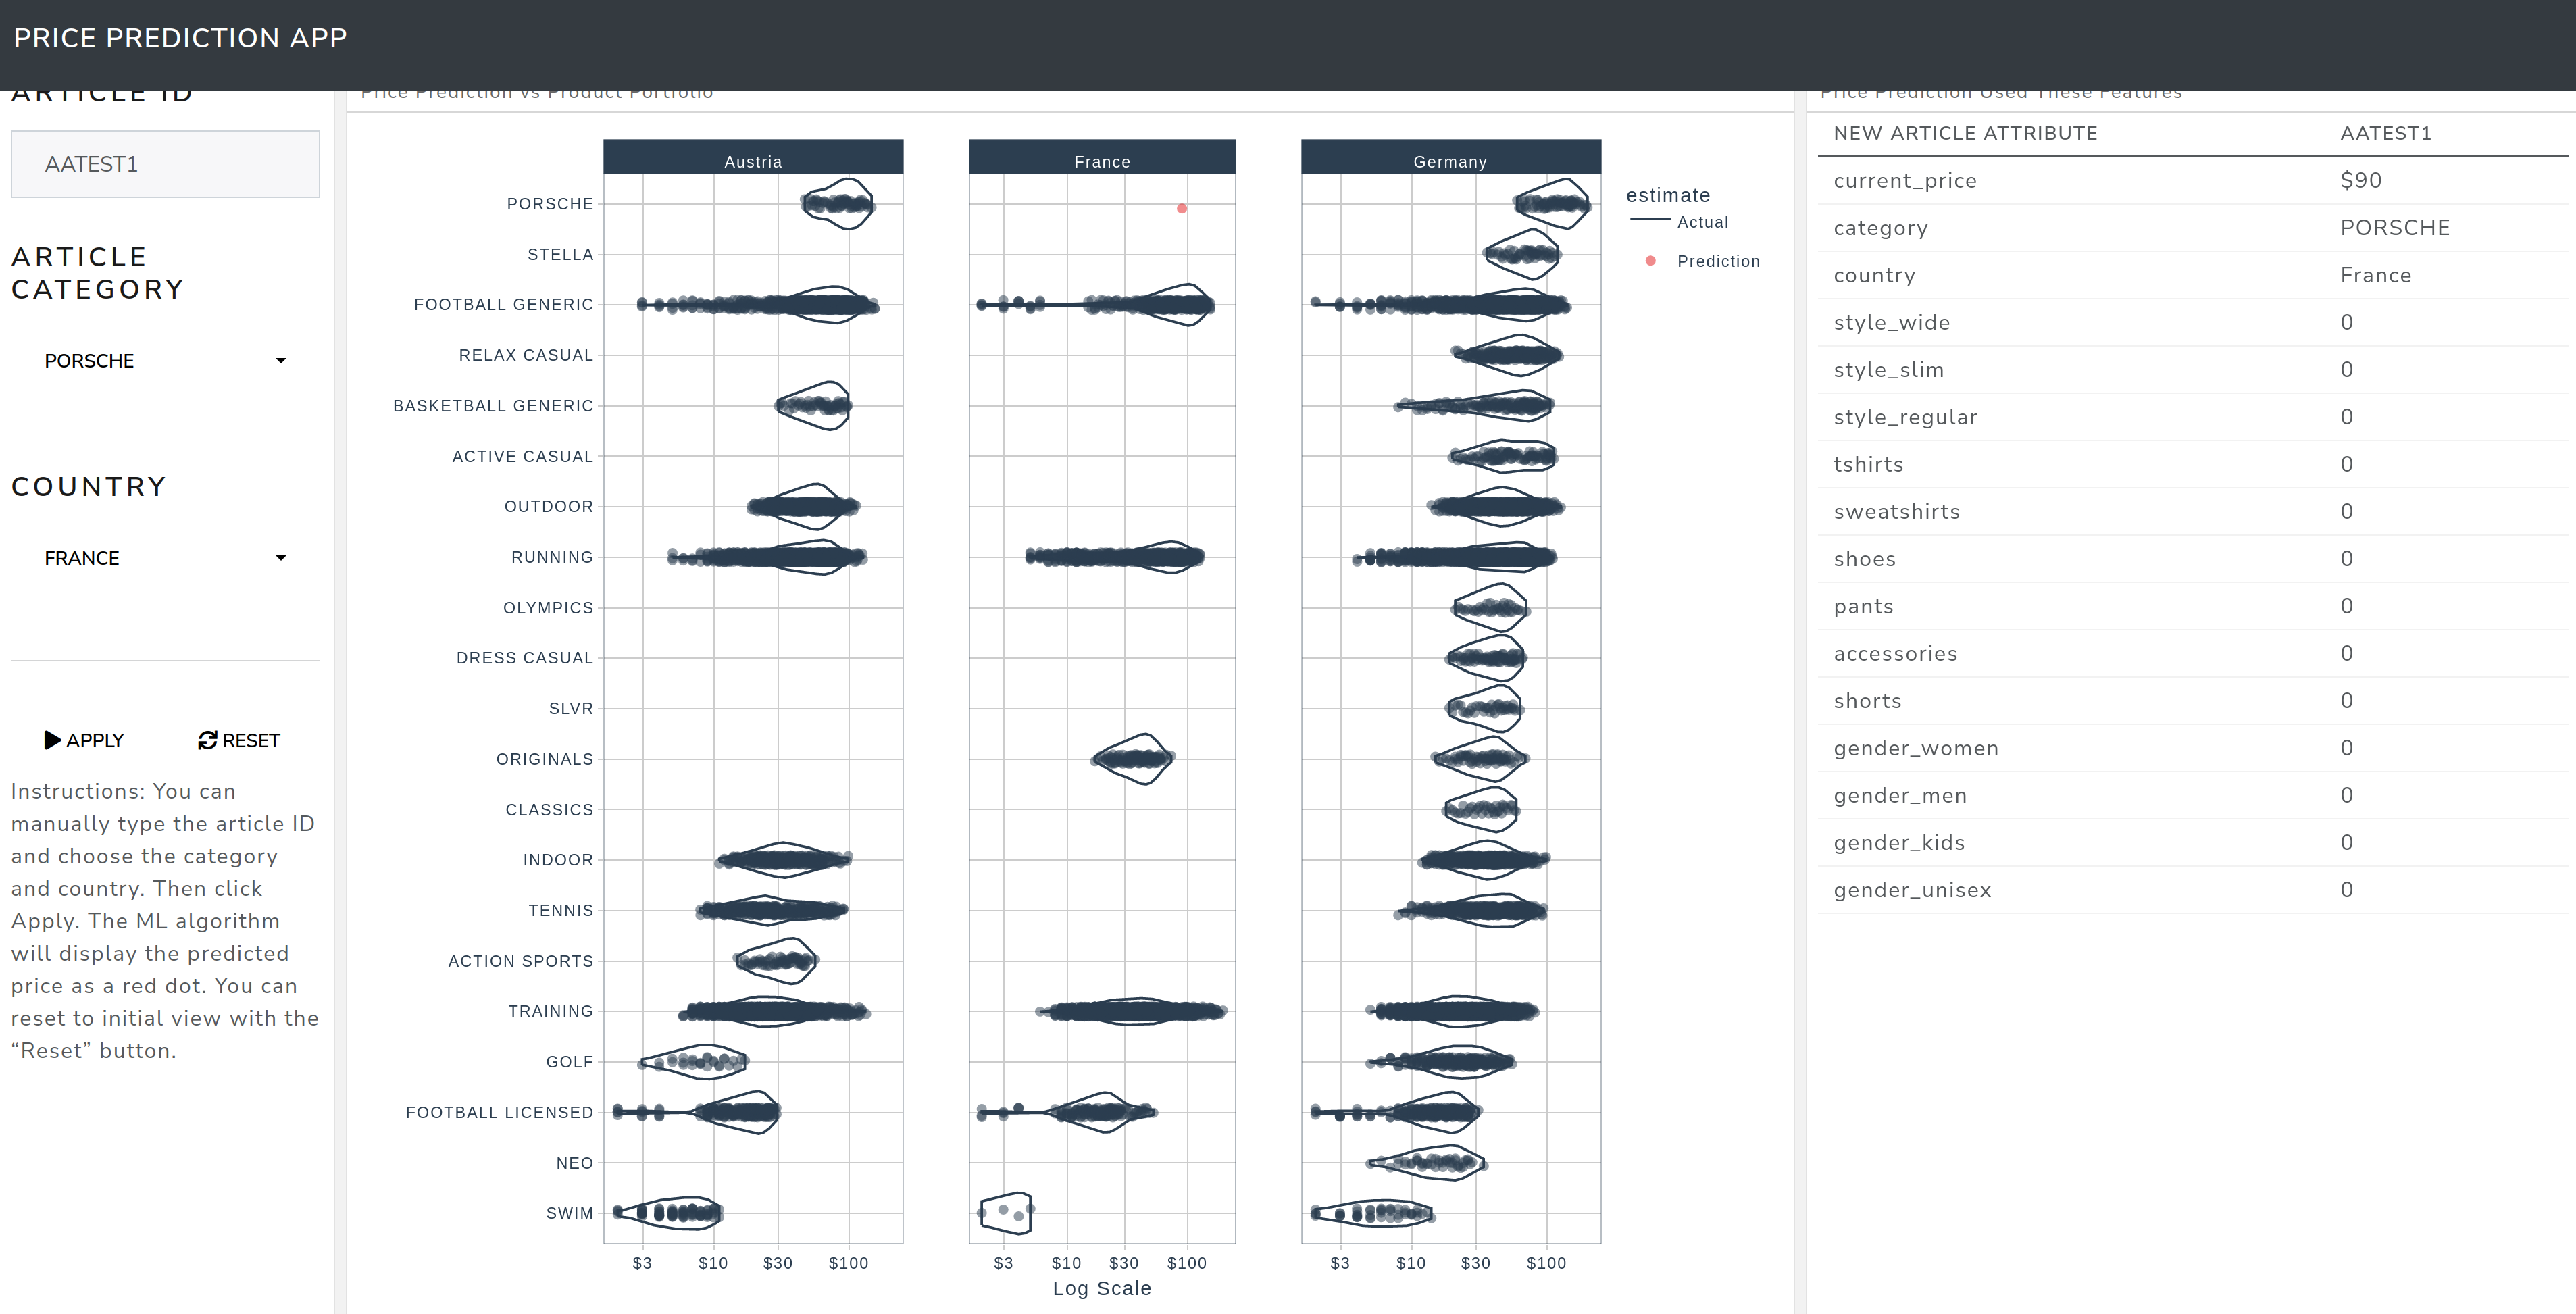Click the ARTICLE CATEGORY heading
The height and width of the screenshot is (1314, 2576).
(x=97, y=273)
